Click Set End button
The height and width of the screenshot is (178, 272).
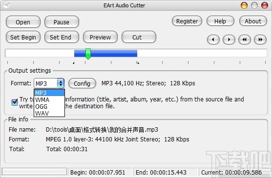tap(62, 37)
